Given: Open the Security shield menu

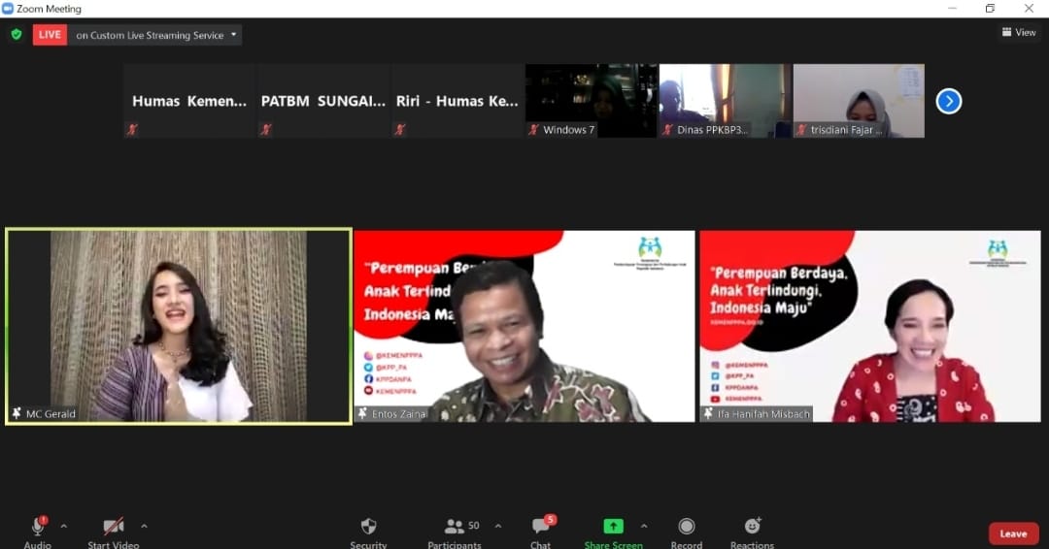Looking at the screenshot, I should pos(369,533).
